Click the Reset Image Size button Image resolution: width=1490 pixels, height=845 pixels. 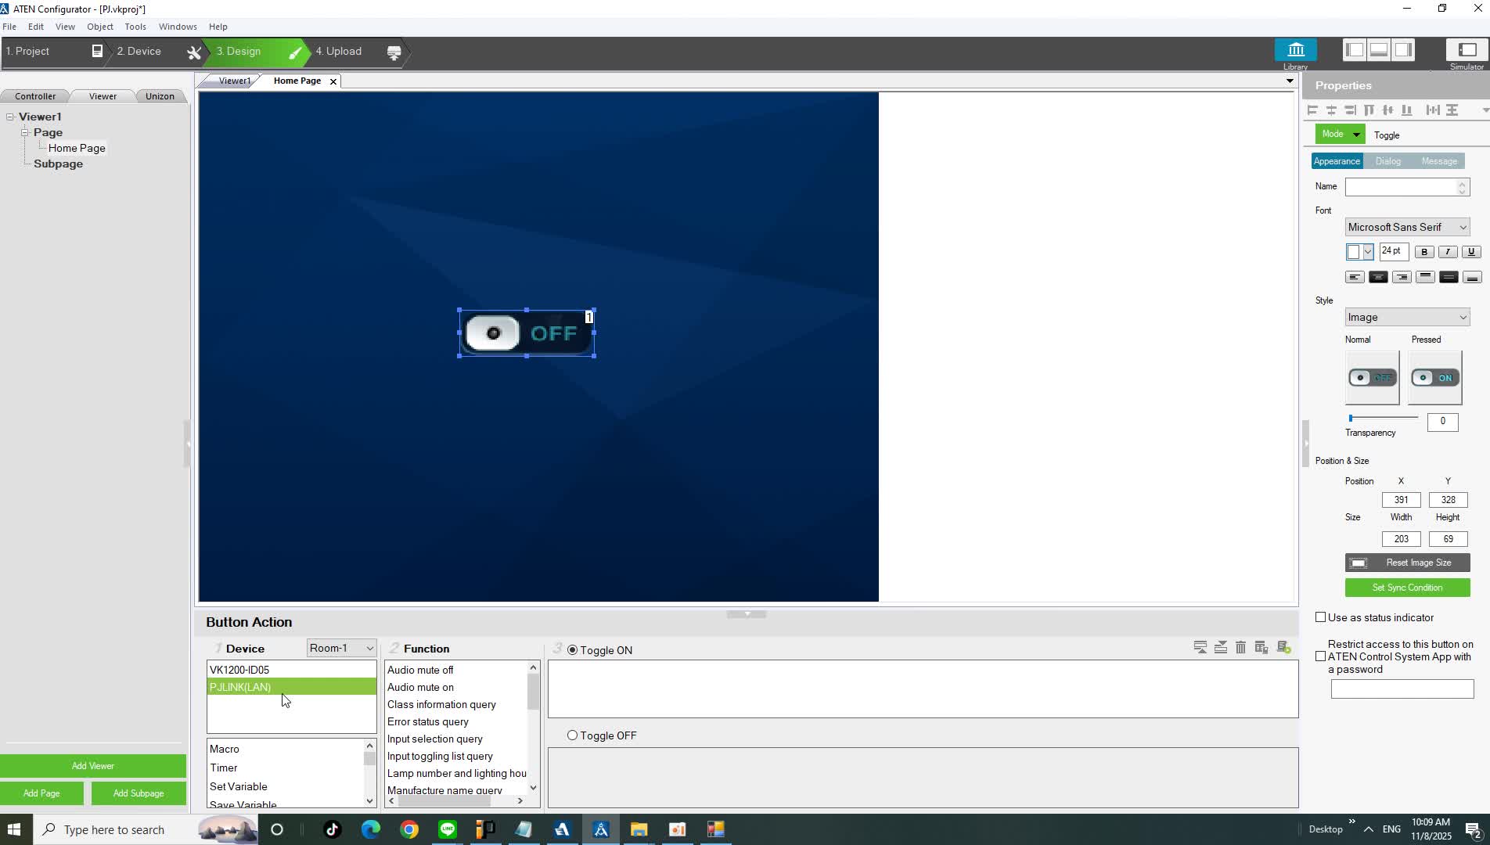click(1407, 563)
